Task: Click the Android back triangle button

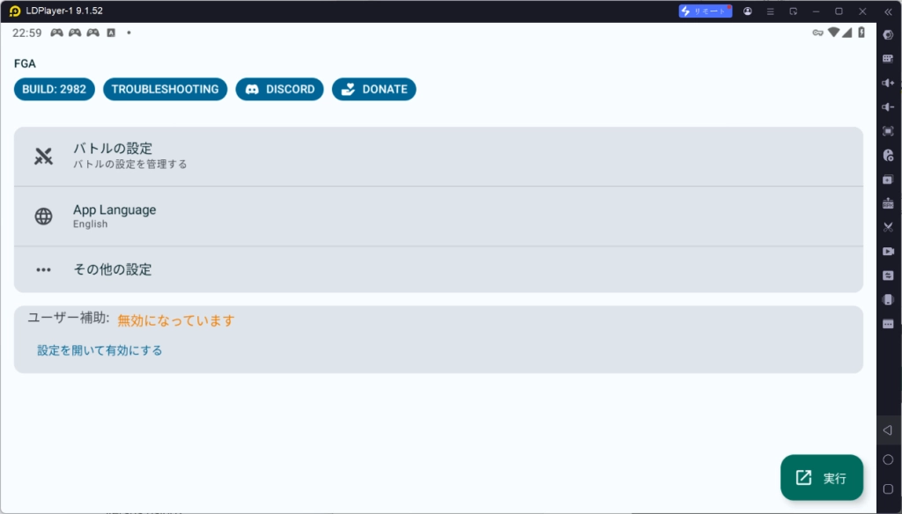Action: point(888,430)
